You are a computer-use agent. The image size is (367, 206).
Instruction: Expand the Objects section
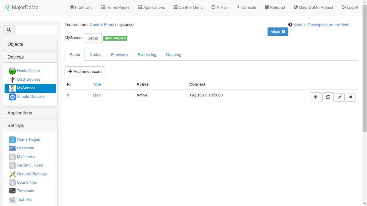(30, 44)
